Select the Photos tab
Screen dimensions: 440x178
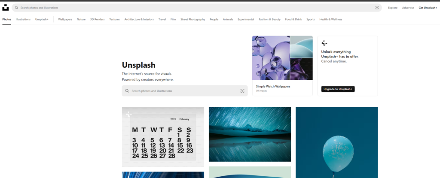[x=7, y=19]
